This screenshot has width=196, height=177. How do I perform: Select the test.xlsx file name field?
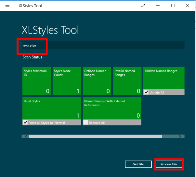click(103, 45)
